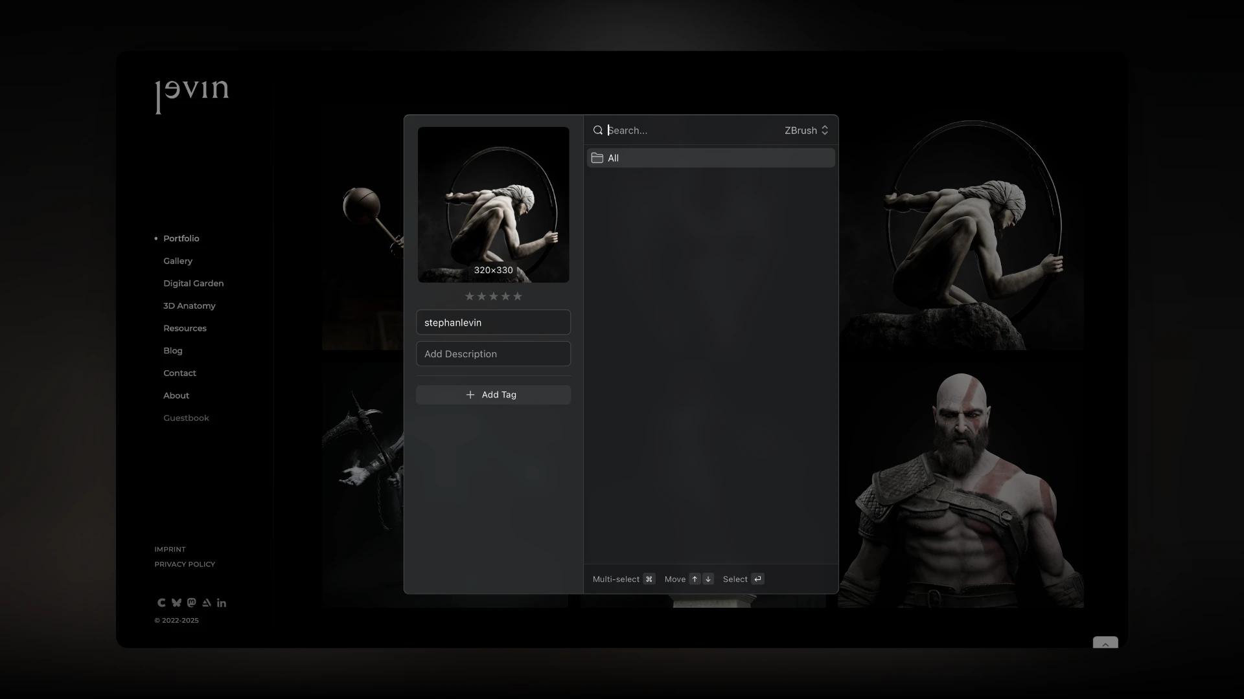The image size is (1244, 699).
Task: Click the command key Multi-select icon
Action: click(x=649, y=579)
